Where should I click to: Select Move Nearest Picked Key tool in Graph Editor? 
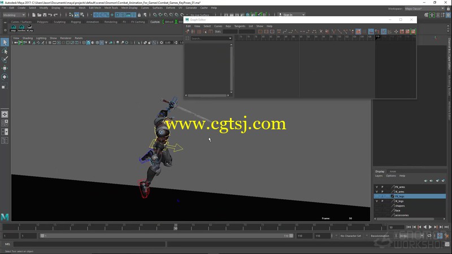click(188, 32)
